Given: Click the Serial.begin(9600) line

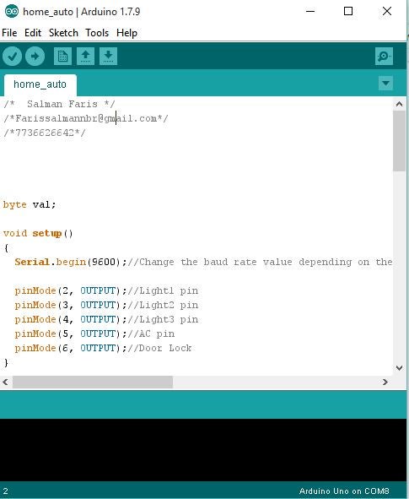Looking at the screenshot, I should point(203,262).
